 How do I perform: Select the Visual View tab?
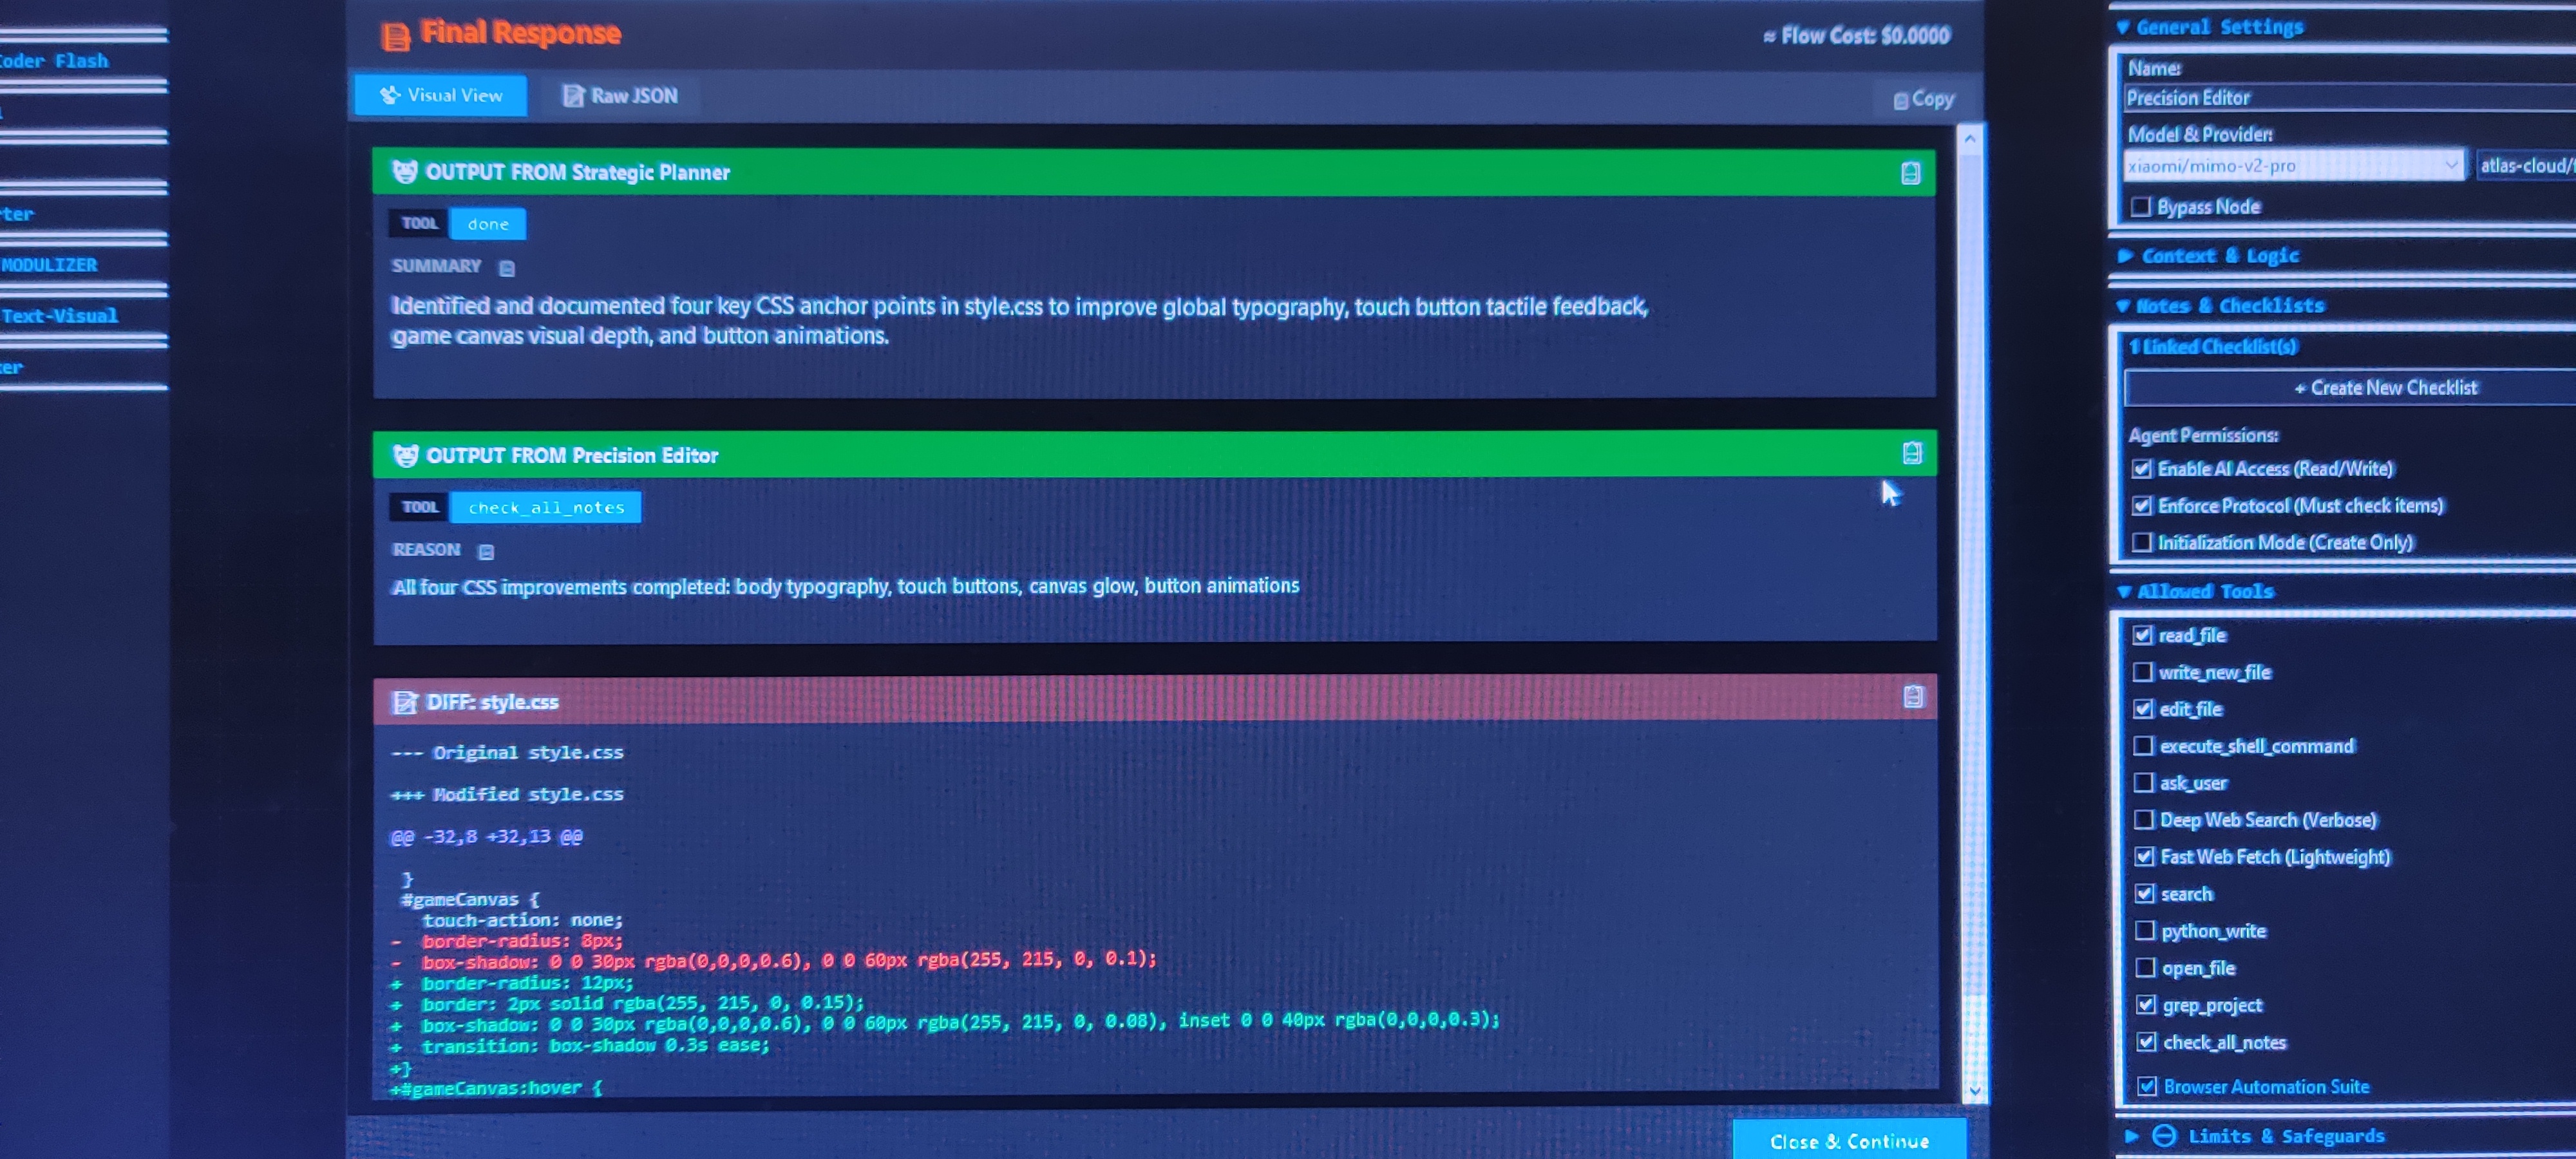click(x=440, y=96)
